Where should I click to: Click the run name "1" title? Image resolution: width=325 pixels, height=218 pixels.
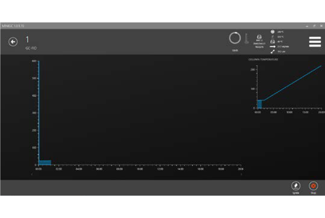[28, 40]
